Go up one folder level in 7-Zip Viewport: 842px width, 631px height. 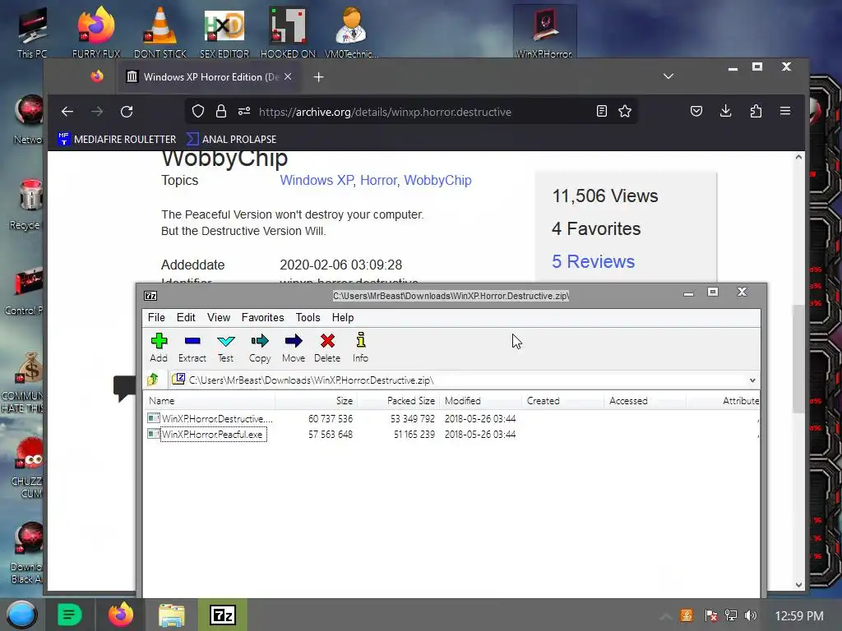click(x=153, y=380)
